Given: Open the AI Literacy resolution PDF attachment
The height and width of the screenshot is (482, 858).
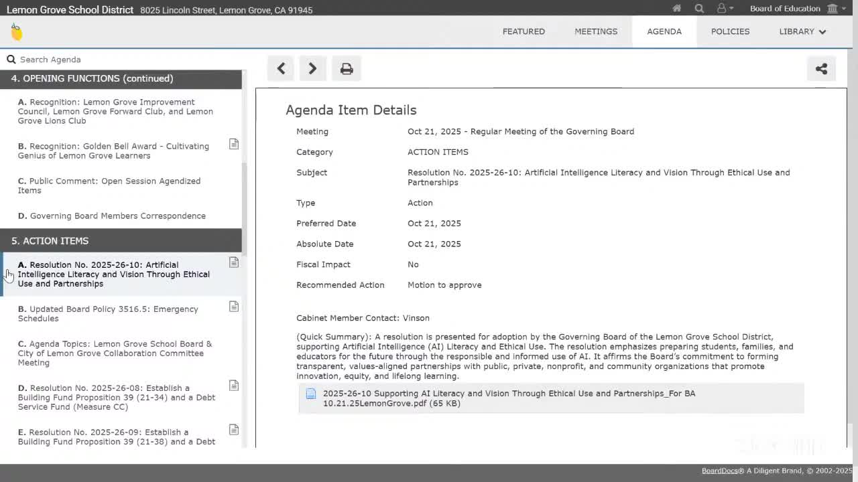Looking at the screenshot, I should point(509,398).
